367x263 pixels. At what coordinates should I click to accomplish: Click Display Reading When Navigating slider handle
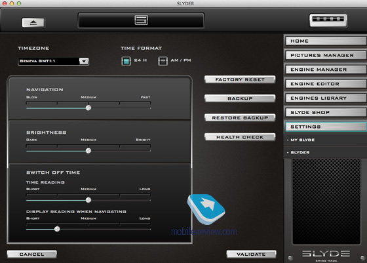(57, 229)
